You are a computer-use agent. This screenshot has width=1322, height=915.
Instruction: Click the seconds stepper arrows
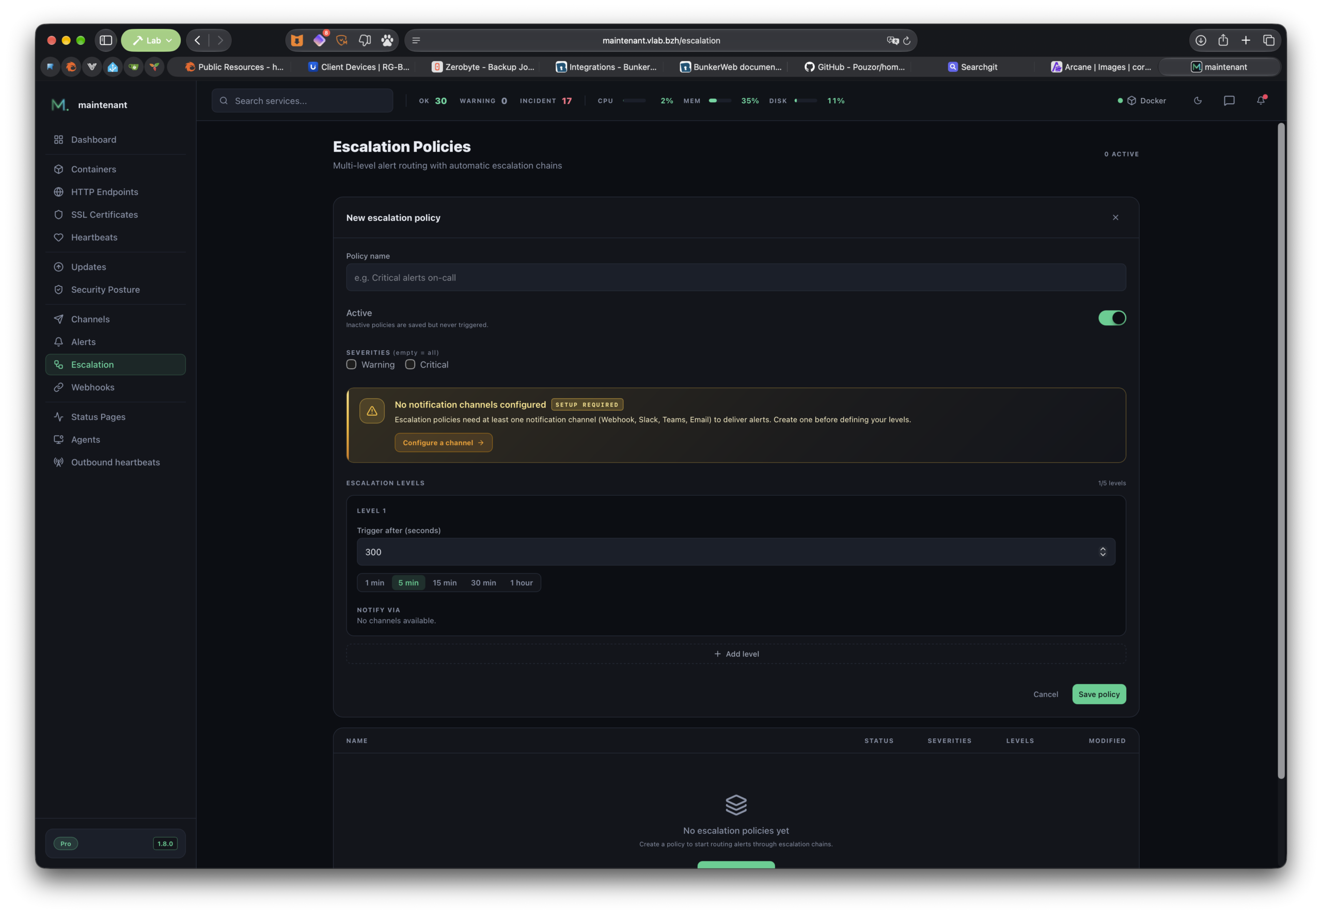click(1103, 552)
